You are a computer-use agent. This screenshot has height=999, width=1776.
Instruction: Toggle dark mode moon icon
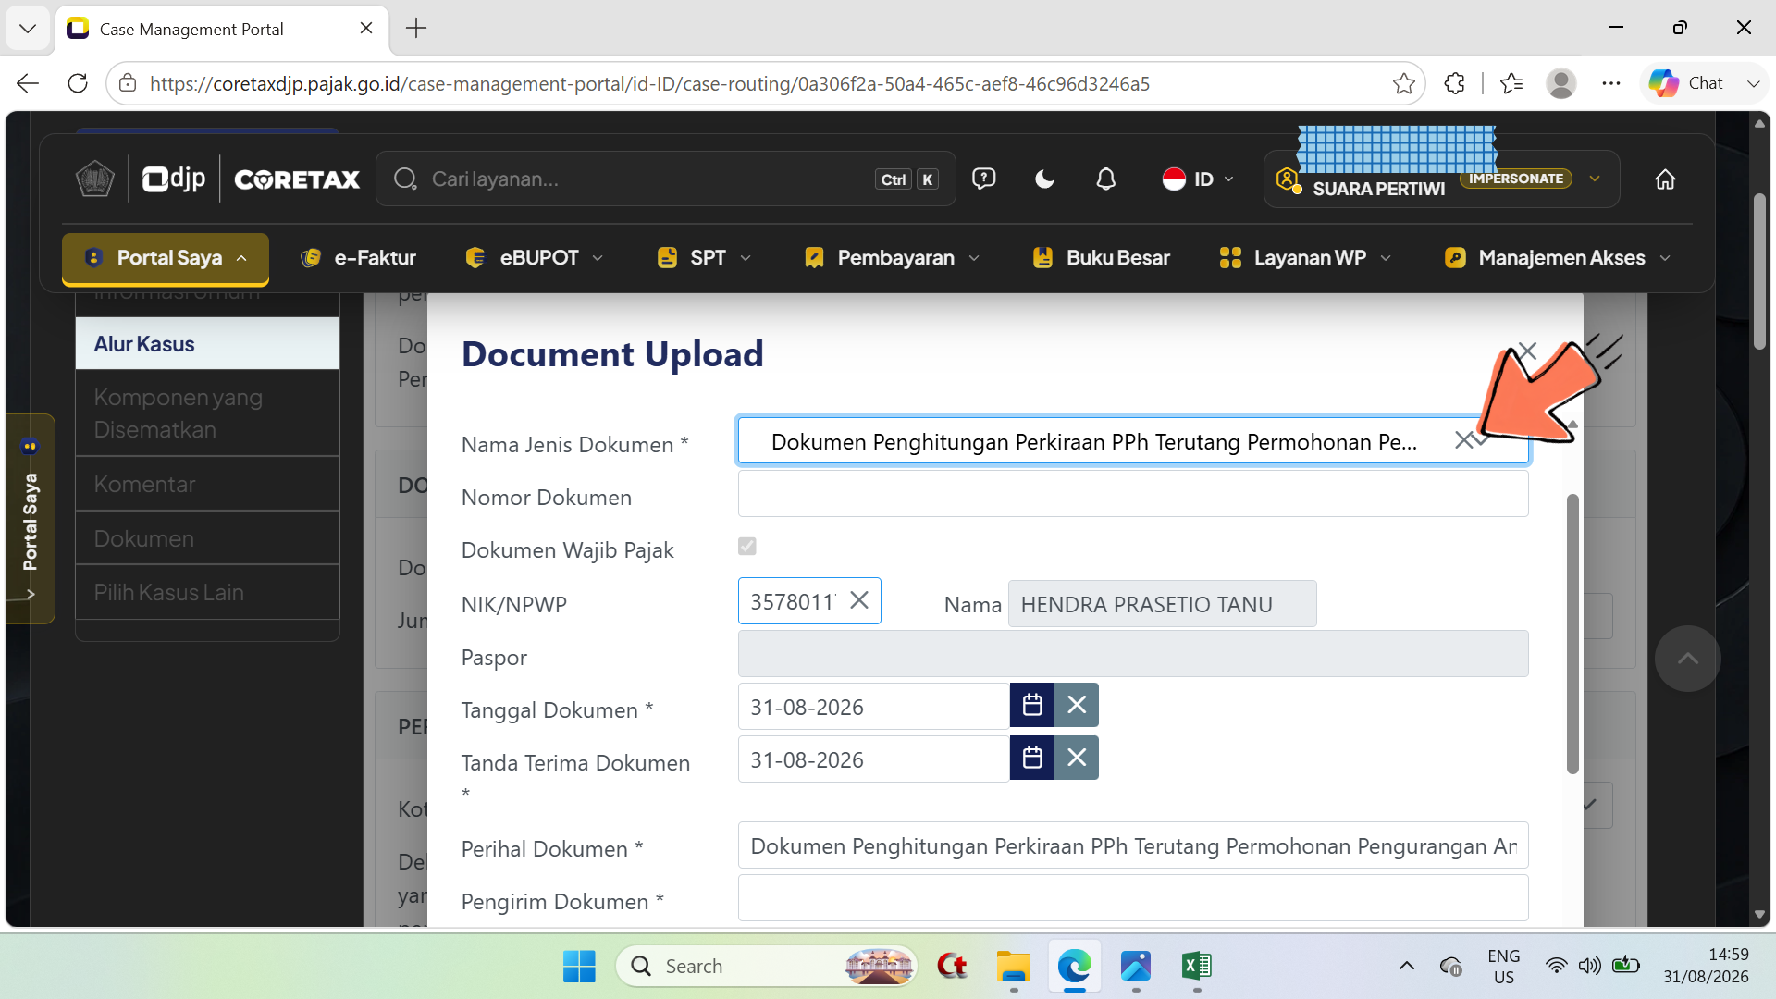(1044, 179)
